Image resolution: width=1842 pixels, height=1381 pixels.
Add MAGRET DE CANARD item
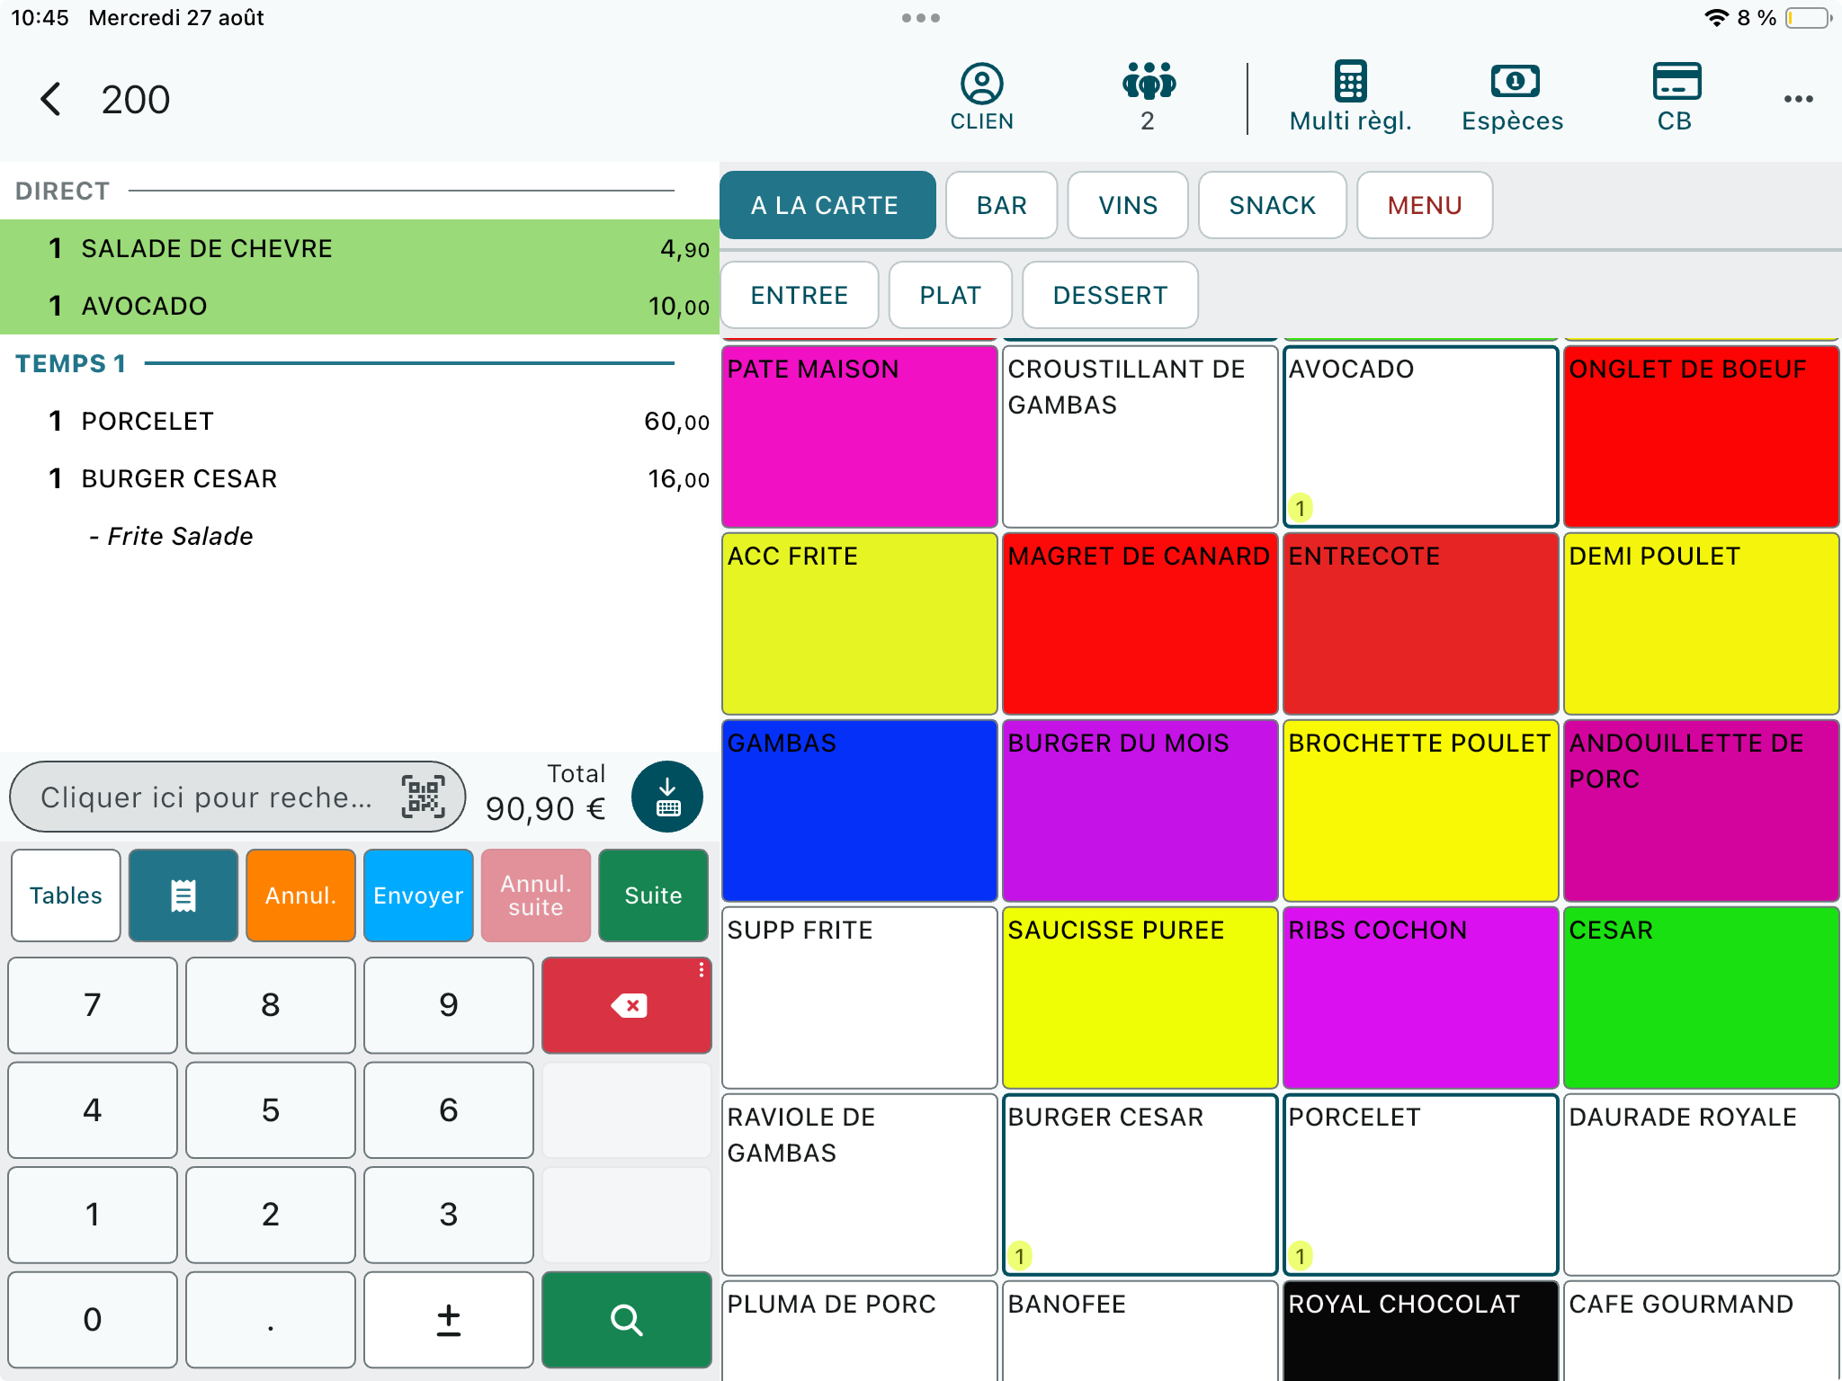pos(1140,624)
